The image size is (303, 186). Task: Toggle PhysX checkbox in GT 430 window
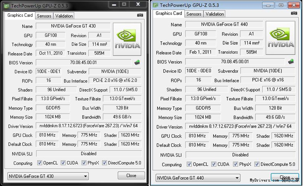click(x=84, y=163)
